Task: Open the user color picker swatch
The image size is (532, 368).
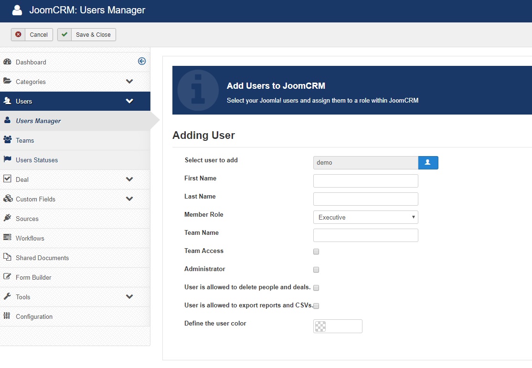Action: pos(320,326)
